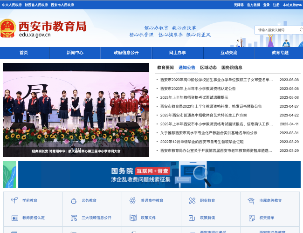Show the previous carousel slide arrow
Viewport: 303px width, 233px height.
coord(10,110)
